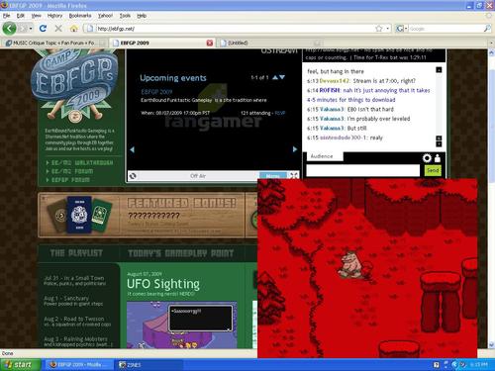This screenshot has width=495, height=371.
Task: Expand the search engine selector dropdown
Action: tap(406, 29)
